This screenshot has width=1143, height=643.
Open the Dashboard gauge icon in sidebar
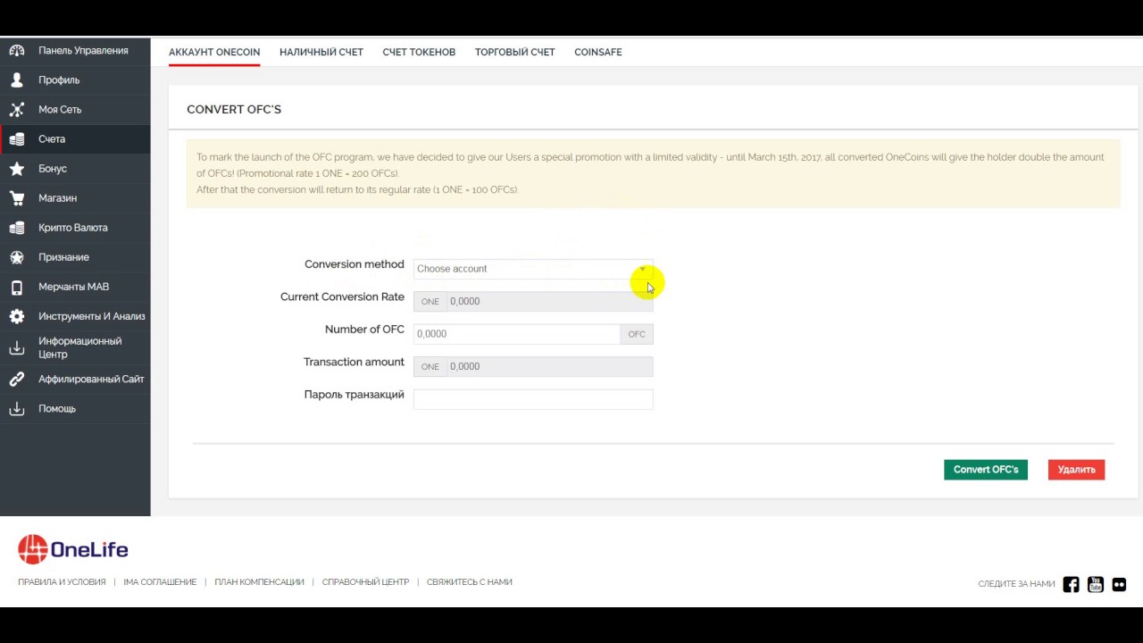click(x=17, y=51)
